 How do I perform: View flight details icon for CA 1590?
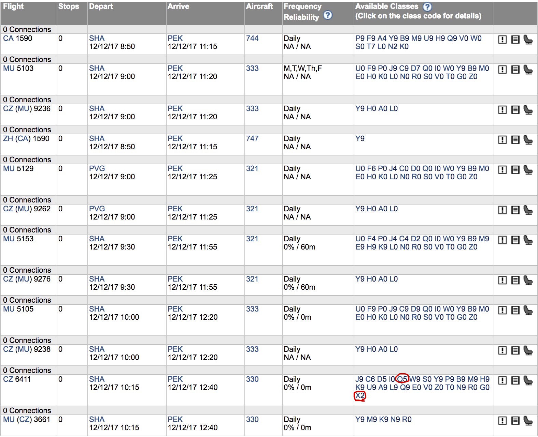point(515,40)
